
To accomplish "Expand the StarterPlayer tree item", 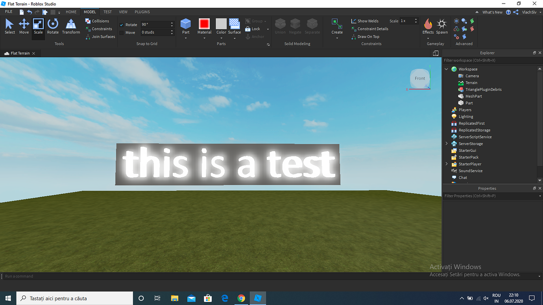I will (x=446, y=164).
